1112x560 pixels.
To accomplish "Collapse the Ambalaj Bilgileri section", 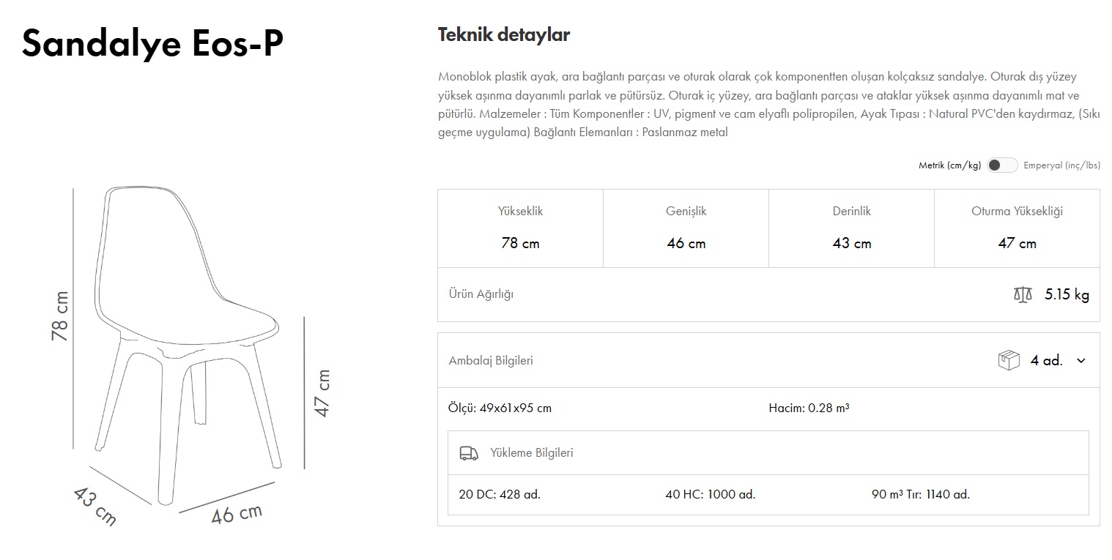I will [491, 360].
